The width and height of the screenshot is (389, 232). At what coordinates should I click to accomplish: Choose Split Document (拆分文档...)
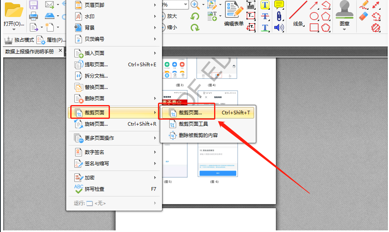[x=115, y=76]
